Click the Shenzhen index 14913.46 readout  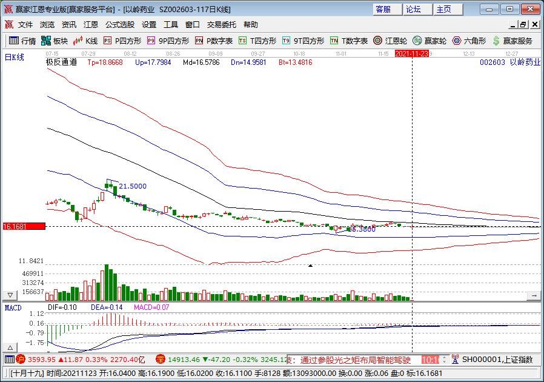pyautogui.click(x=184, y=360)
